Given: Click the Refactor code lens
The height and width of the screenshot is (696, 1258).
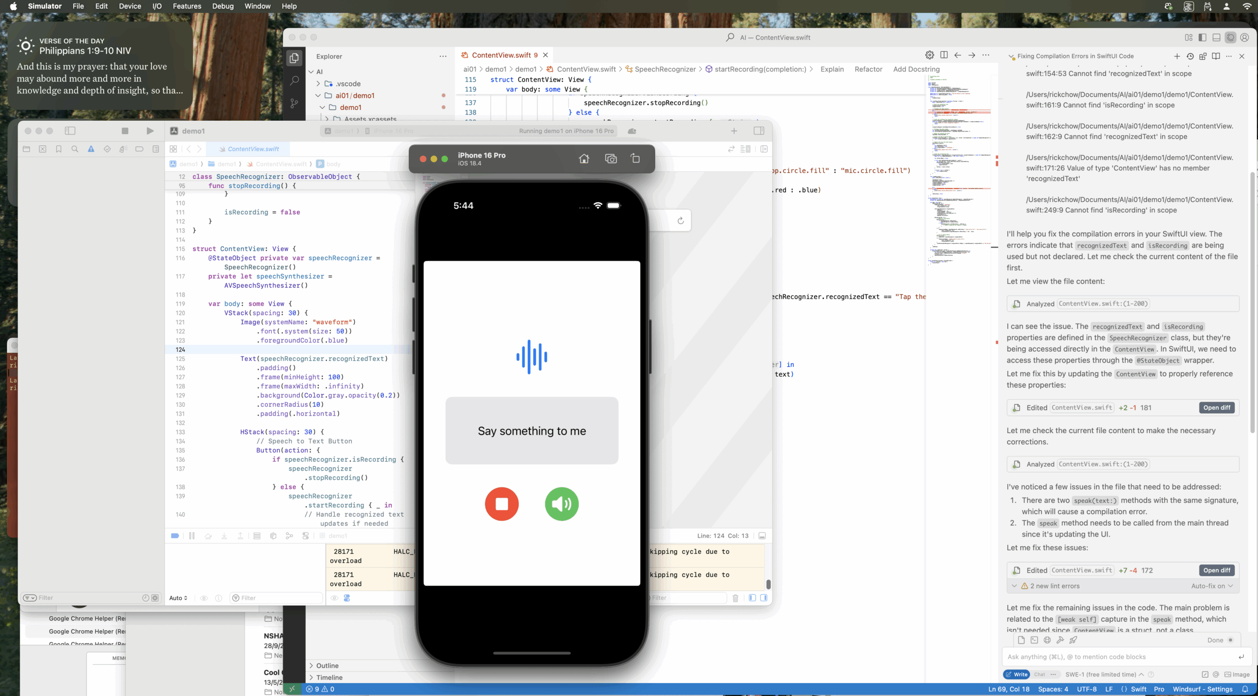Looking at the screenshot, I should tap(868, 69).
